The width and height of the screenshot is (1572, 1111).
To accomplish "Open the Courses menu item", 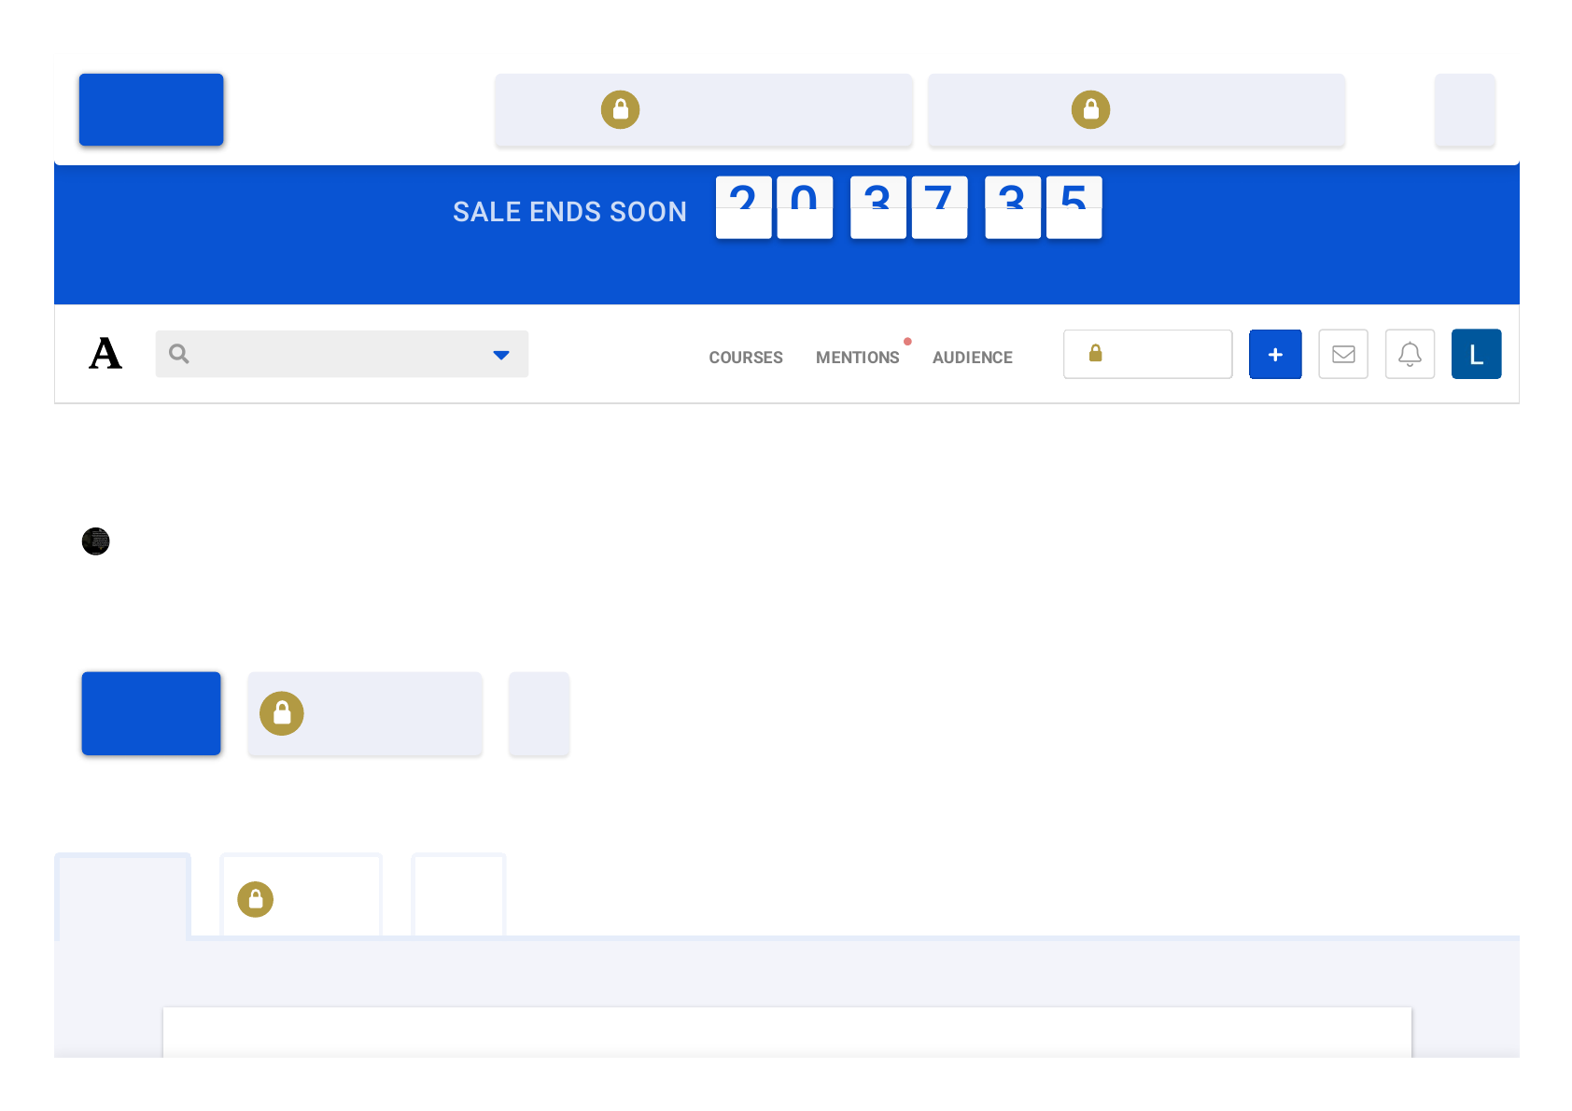I will 745,358.
